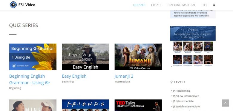This screenshot has width=233, height=111.
Task: Open the TED Talks series thumbnail
Action: (138, 105)
